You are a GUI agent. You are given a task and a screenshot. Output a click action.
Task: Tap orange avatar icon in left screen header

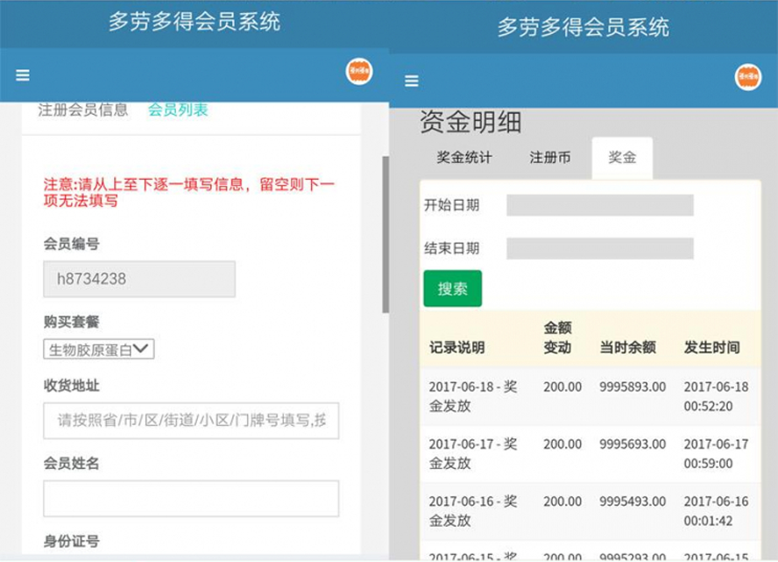[358, 72]
